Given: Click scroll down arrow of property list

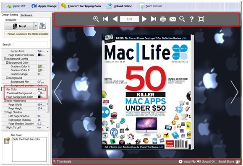Looking at the screenshot, I should pos(48,128).
